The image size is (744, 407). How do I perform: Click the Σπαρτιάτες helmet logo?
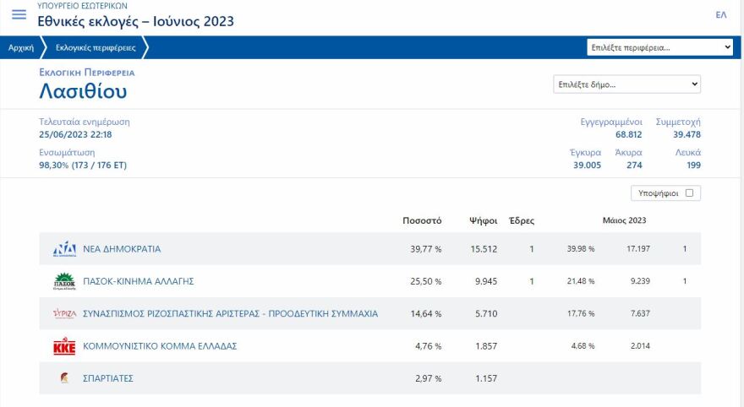pyautogui.click(x=64, y=378)
